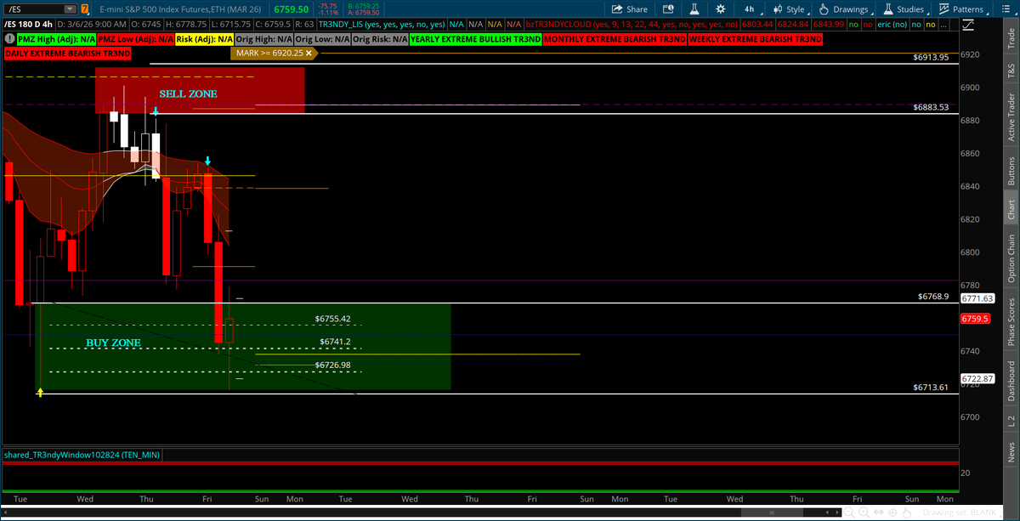Close the MARK >= 6920.25 alert tag
Viewport: 1020px width, 521px height.
point(309,53)
